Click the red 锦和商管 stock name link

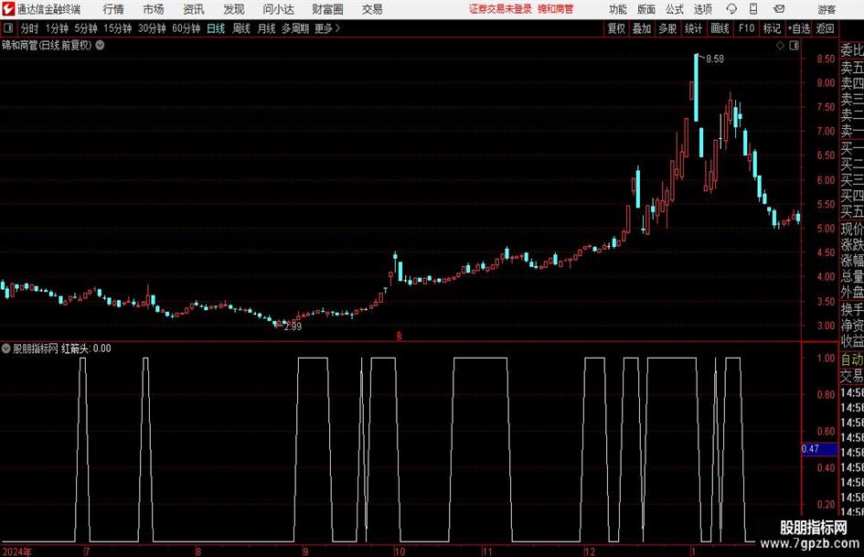556,9
